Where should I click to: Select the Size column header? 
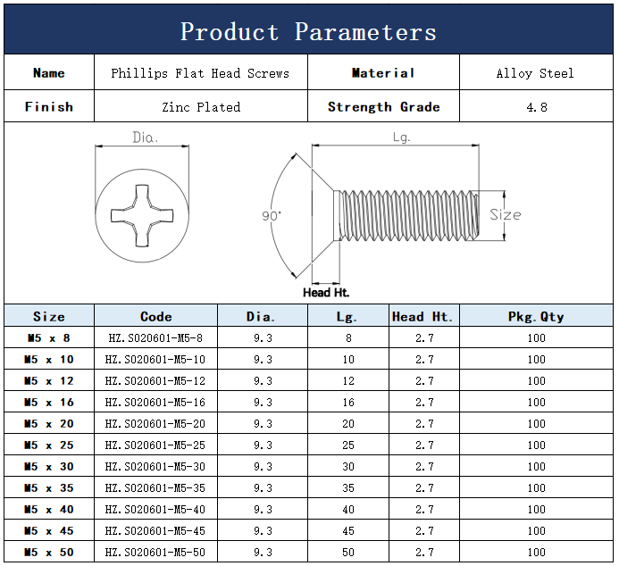tap(49, 316)
